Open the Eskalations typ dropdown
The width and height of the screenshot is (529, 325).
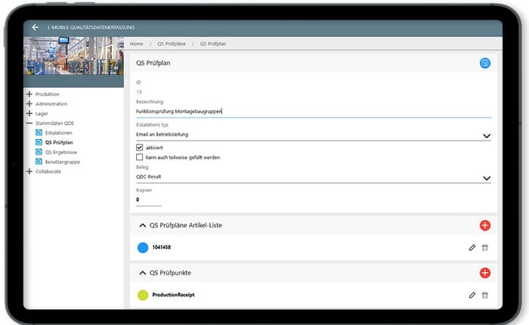[486, 135]
